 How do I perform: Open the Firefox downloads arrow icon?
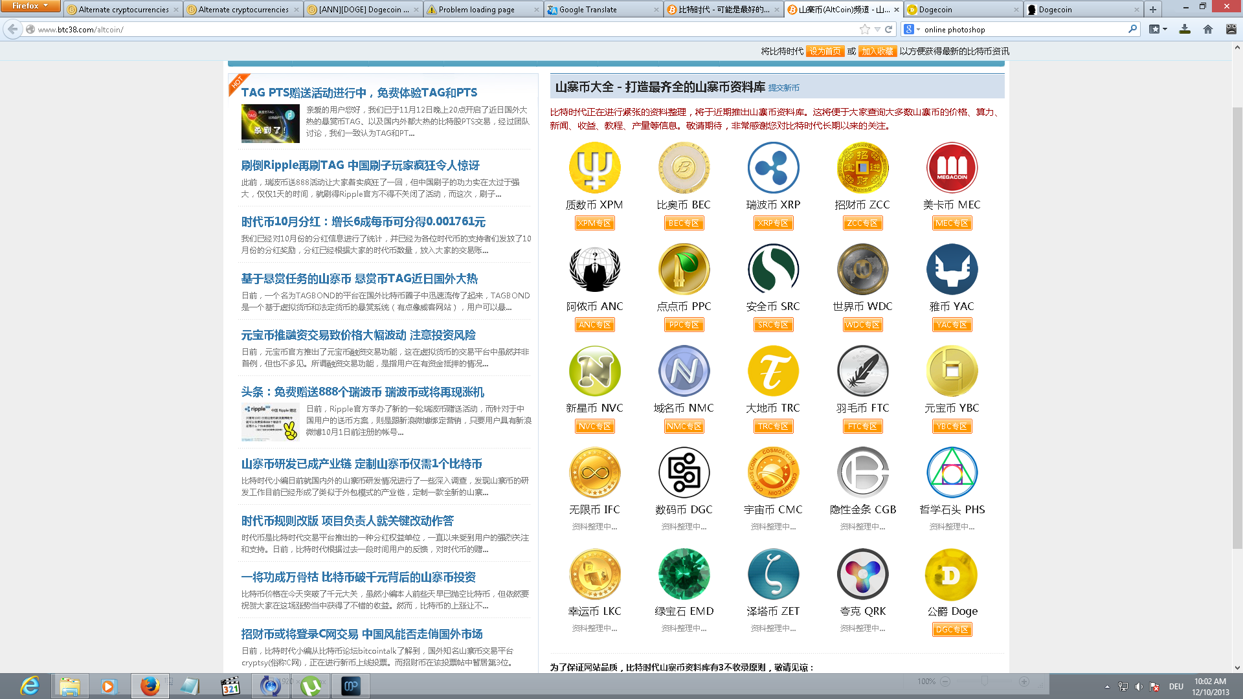tap(1185, 29)
